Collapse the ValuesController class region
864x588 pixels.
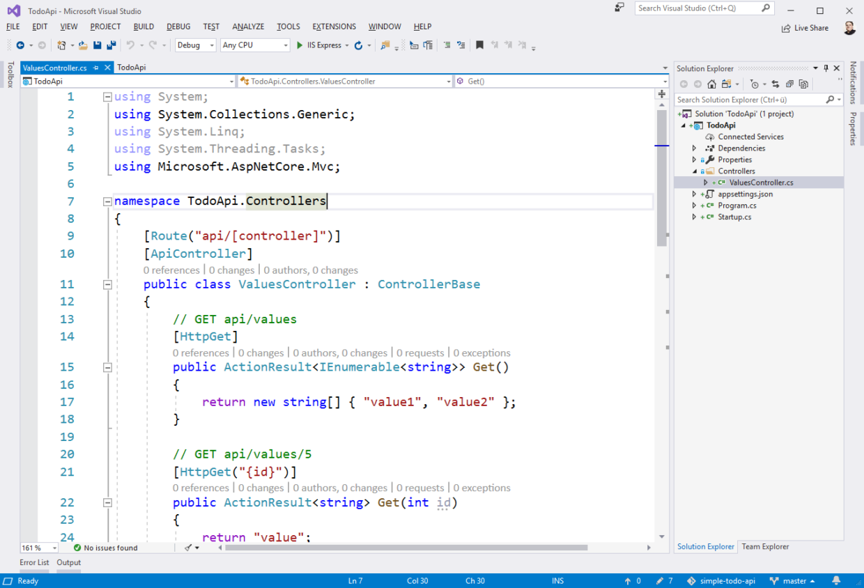[x=107, y=284]
